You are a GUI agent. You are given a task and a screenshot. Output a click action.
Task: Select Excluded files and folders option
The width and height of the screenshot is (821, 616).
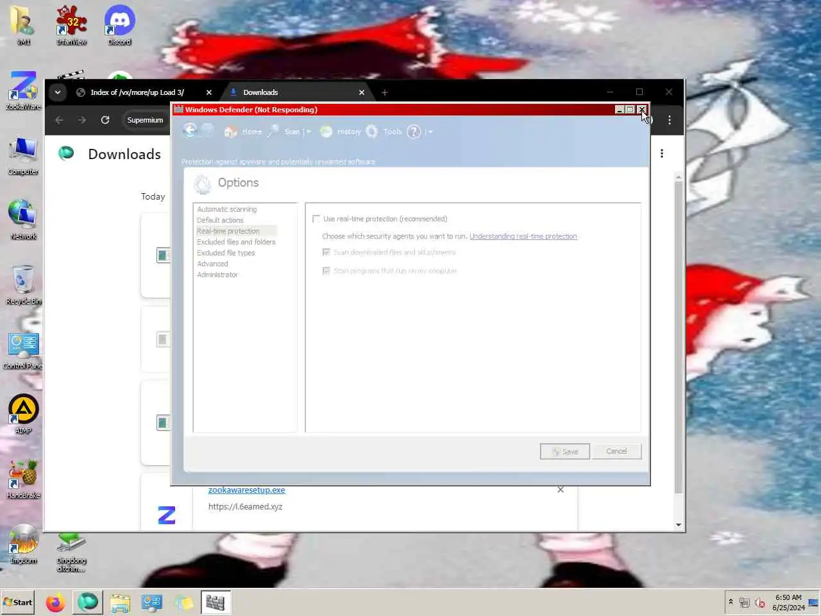point(236,242)
